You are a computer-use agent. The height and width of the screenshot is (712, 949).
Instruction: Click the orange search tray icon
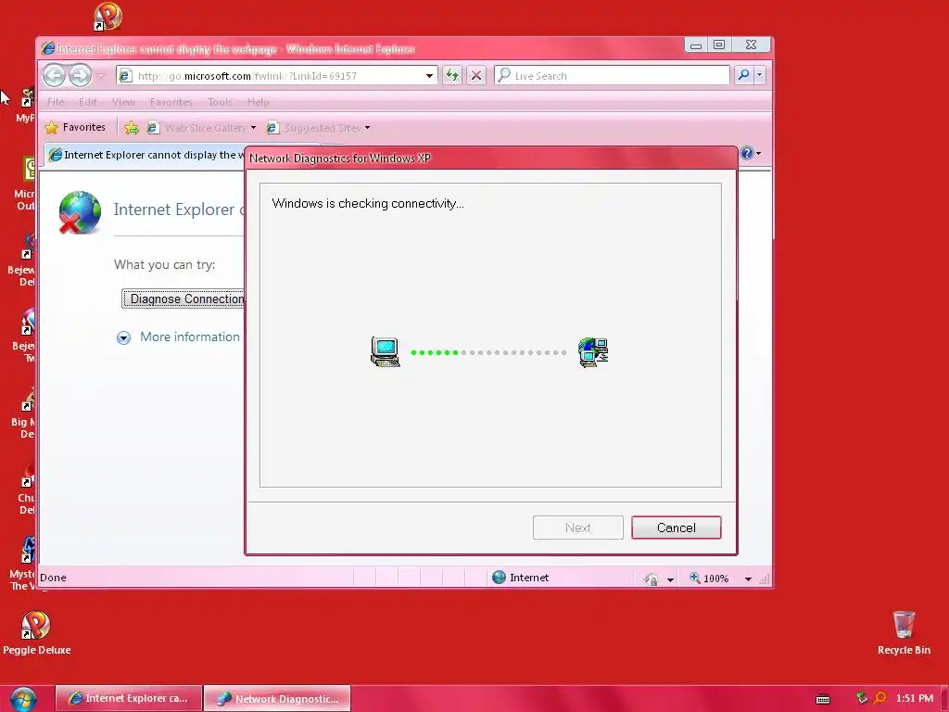(x=880, y=698)
